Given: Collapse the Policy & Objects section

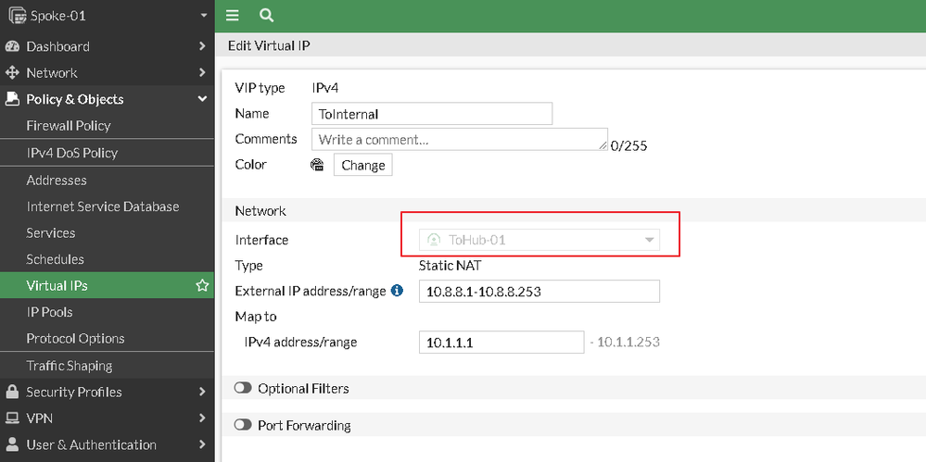Looking at the screenshot, I should 202,99.
